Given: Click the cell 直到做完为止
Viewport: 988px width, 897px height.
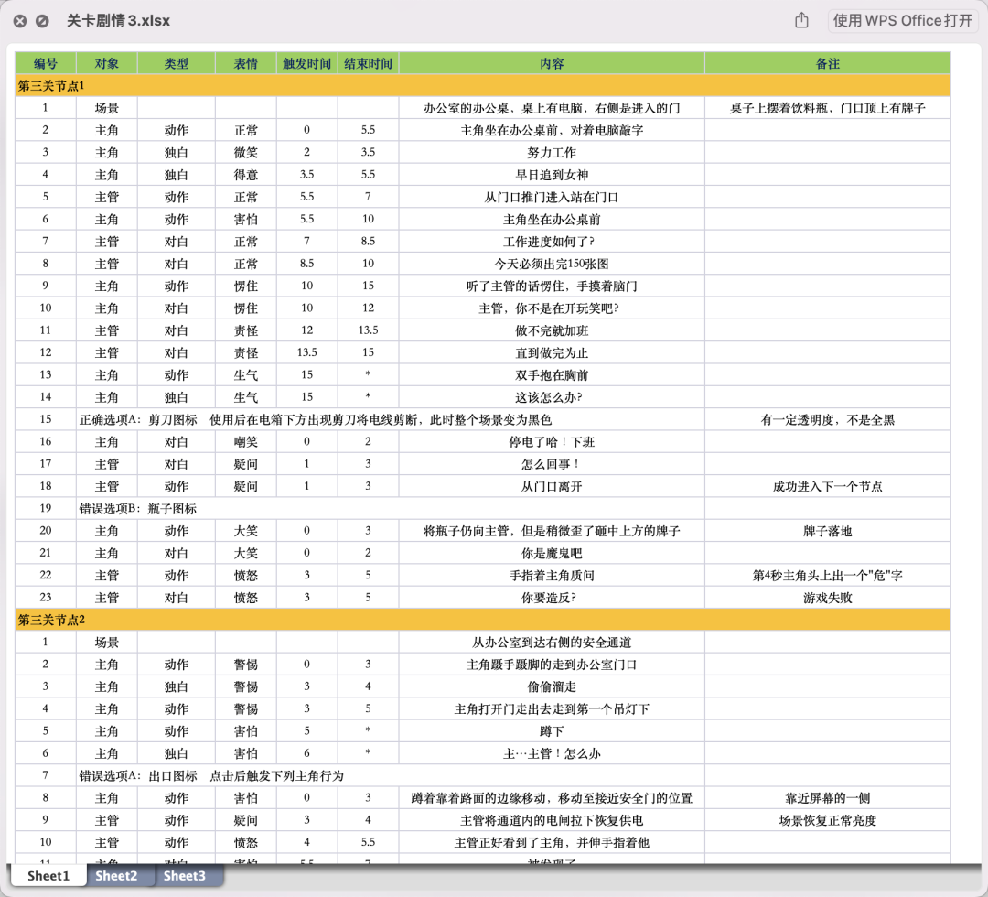Looking at the screenshot, I should (x=552, y=352).
